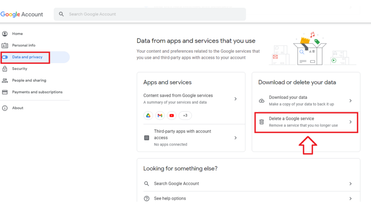Image resolution: width=371 pixels, height=208 pixels.
Task: Click "A summary of your services and data"
Action: [175, 102]
